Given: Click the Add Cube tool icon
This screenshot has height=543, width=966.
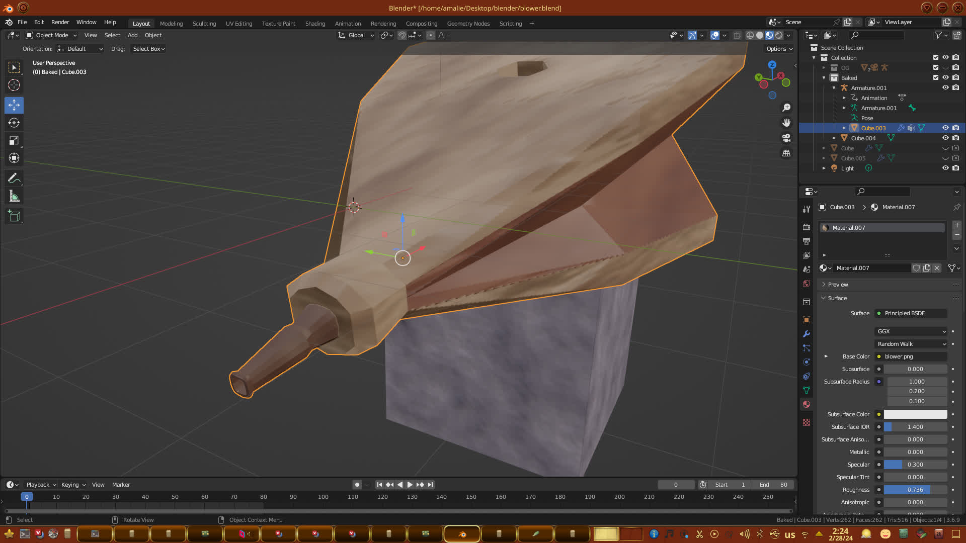Looking at the screenshot, I should [14, 216].
